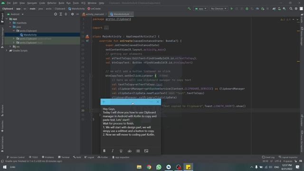This screenshot has height=171, width=304.
Task: Open File Explorer from taskbar
Action: [139, 167]
